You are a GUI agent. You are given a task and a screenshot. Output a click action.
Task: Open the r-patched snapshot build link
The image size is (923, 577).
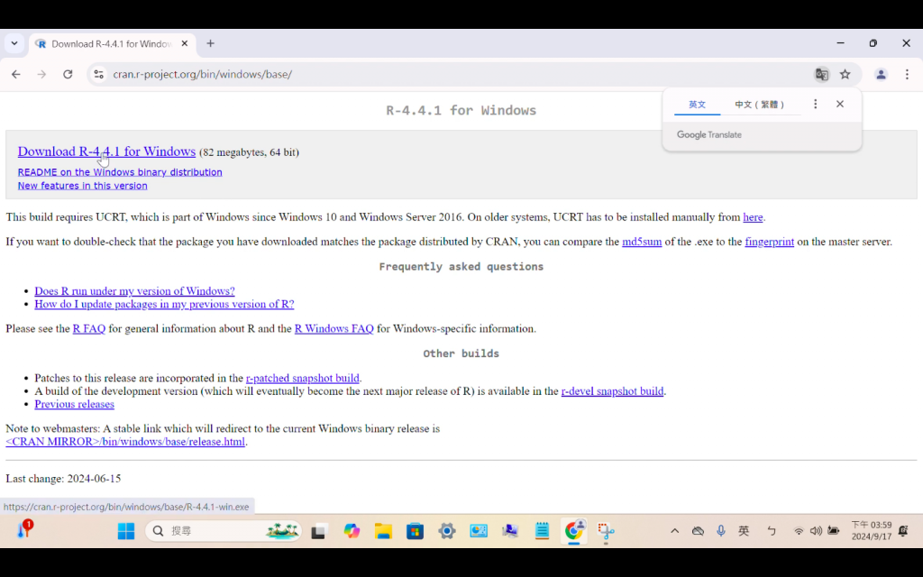(303, 378)
